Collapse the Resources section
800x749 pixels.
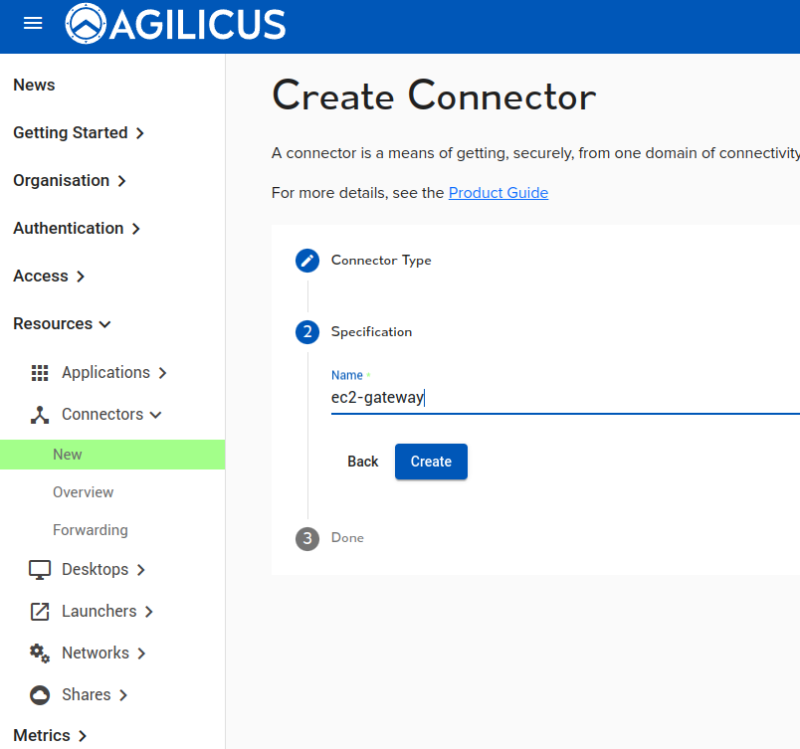pos(62,323)
